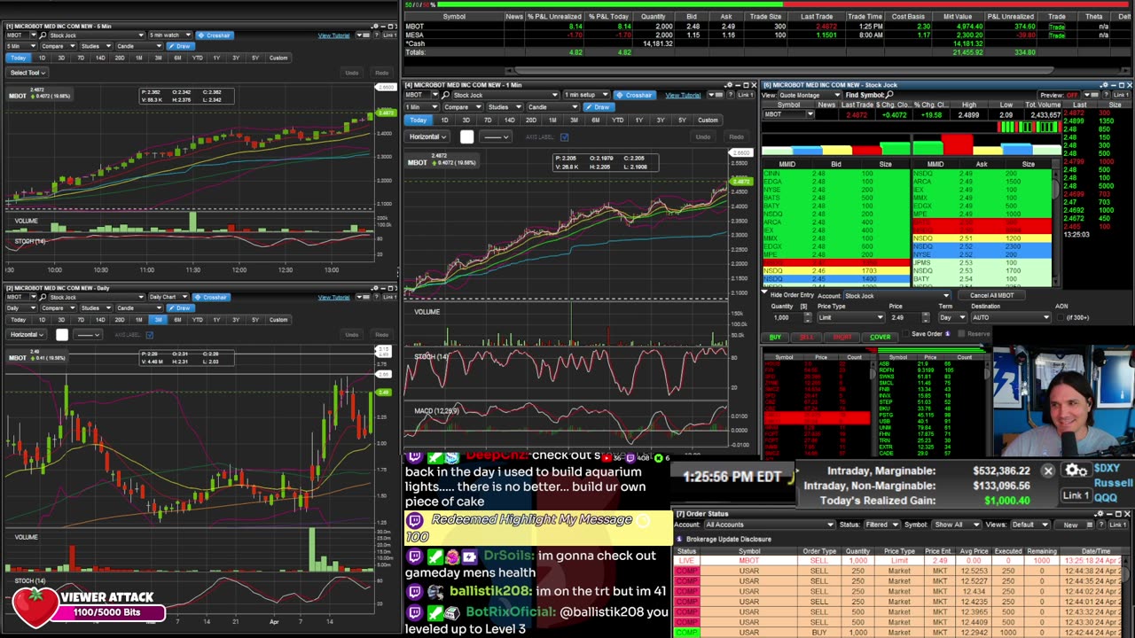Select the Today tab in 1 Min chart

point(419,121)
